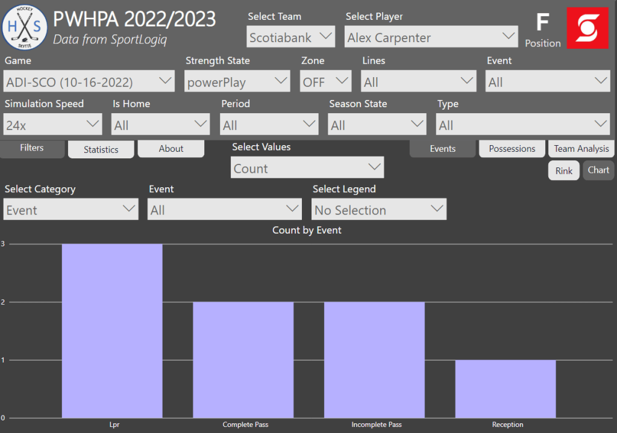This screenshot has width=617, height=433.
Task: Open the Select Legend dropdown
Action: click(379, 210)
